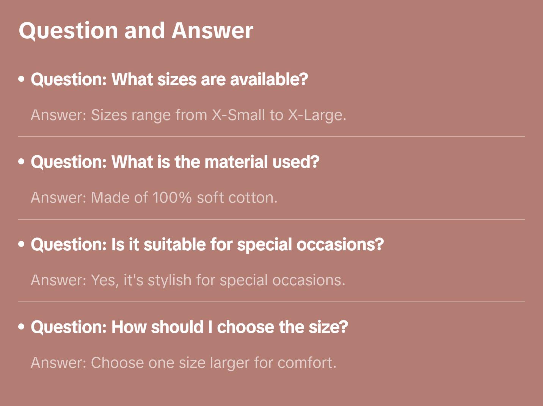543x406 pixels.
Task: Click the divider below the special occasions answer
Action: point(271,302)
